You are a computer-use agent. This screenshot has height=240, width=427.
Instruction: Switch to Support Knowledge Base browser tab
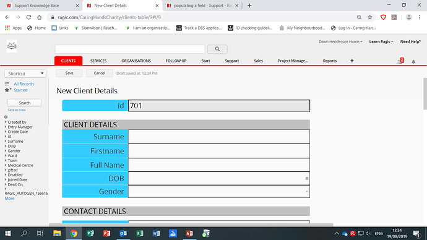click(42, 6)
